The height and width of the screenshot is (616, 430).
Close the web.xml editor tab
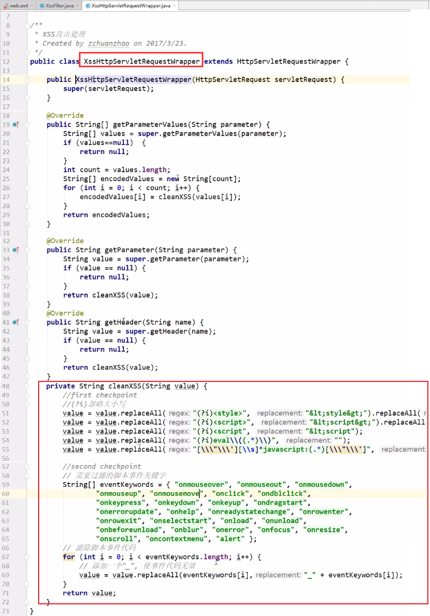tap(31, 5)
